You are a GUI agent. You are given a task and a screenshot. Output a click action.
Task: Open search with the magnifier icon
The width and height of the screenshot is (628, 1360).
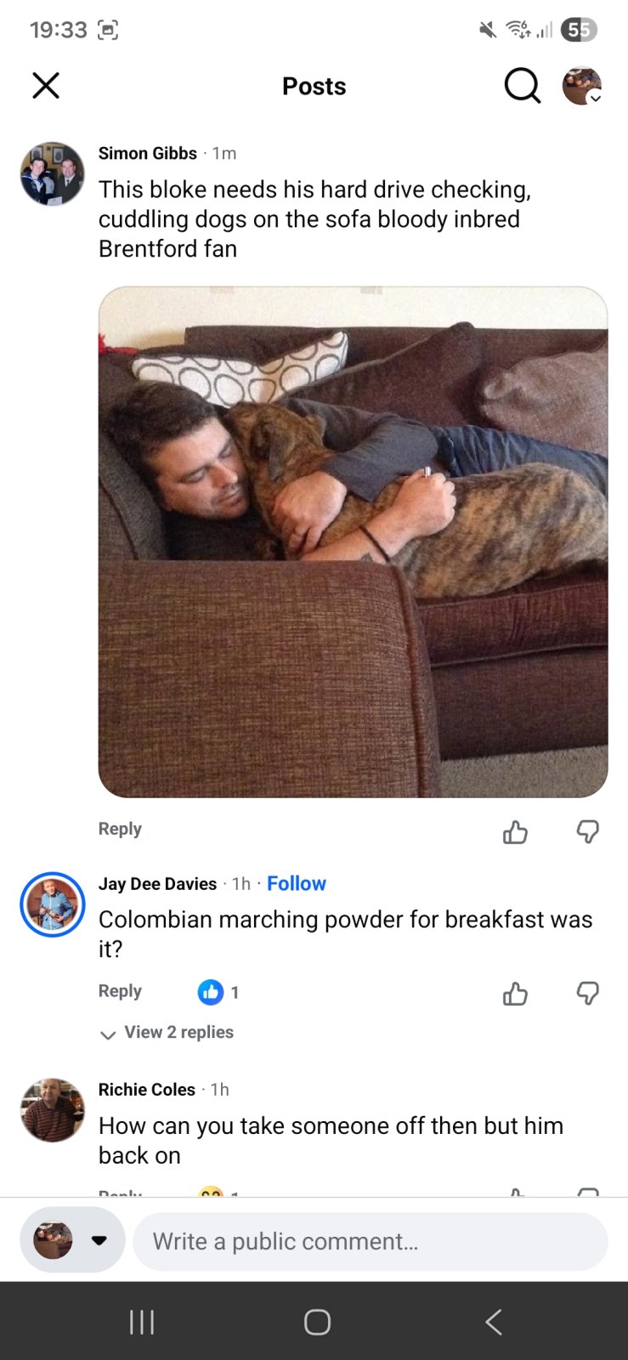522,86
